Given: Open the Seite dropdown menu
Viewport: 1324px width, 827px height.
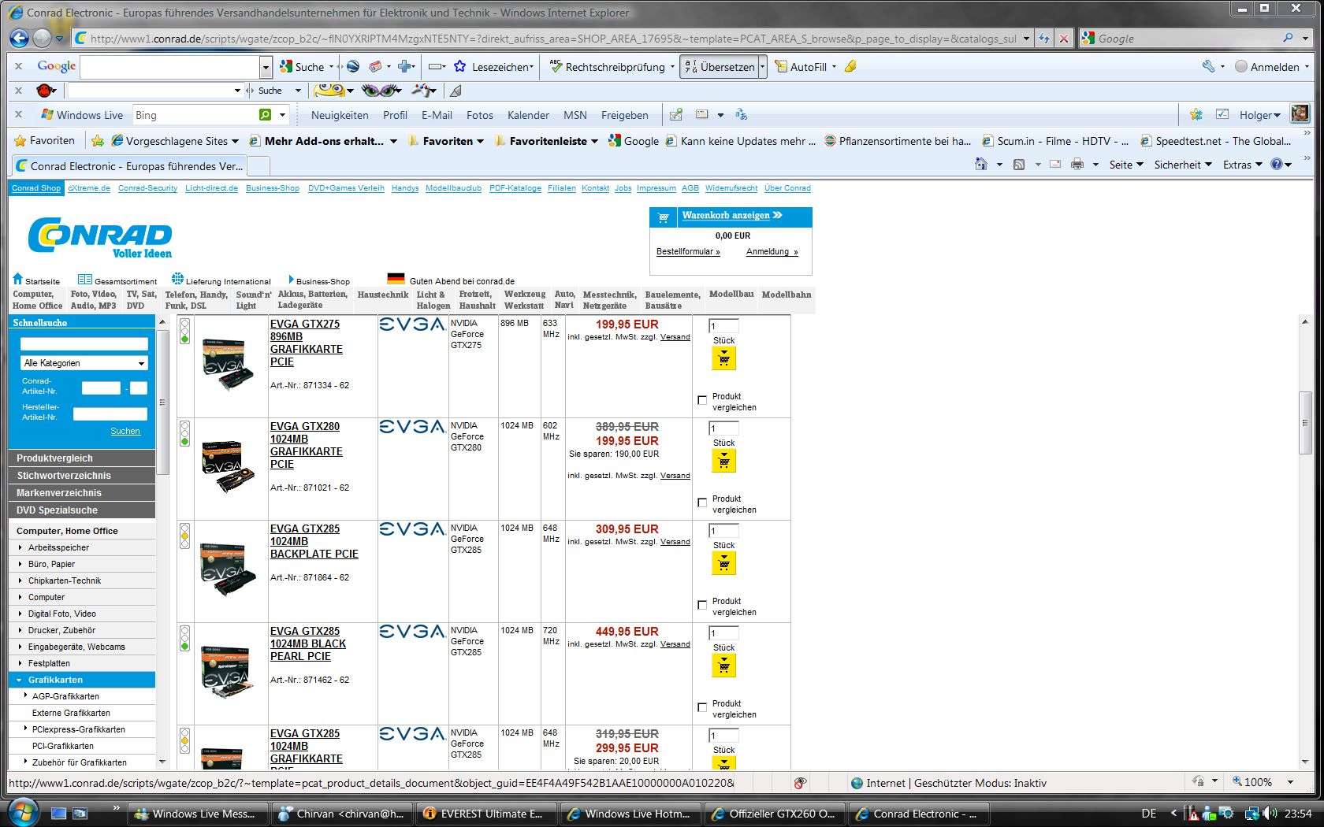Looking at the screenshot, I should pyautogui.click(x=1126, y=165).
